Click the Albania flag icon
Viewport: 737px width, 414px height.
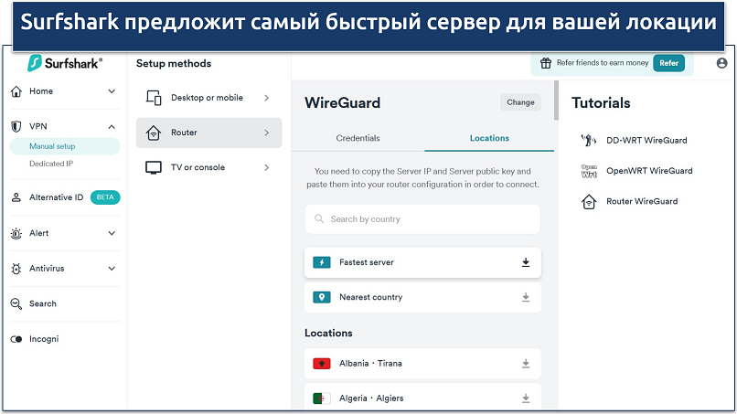(x=322, y=363)
